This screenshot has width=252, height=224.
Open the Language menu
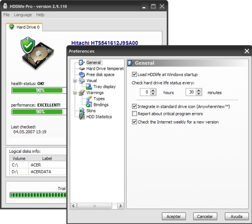pos(23,15)
